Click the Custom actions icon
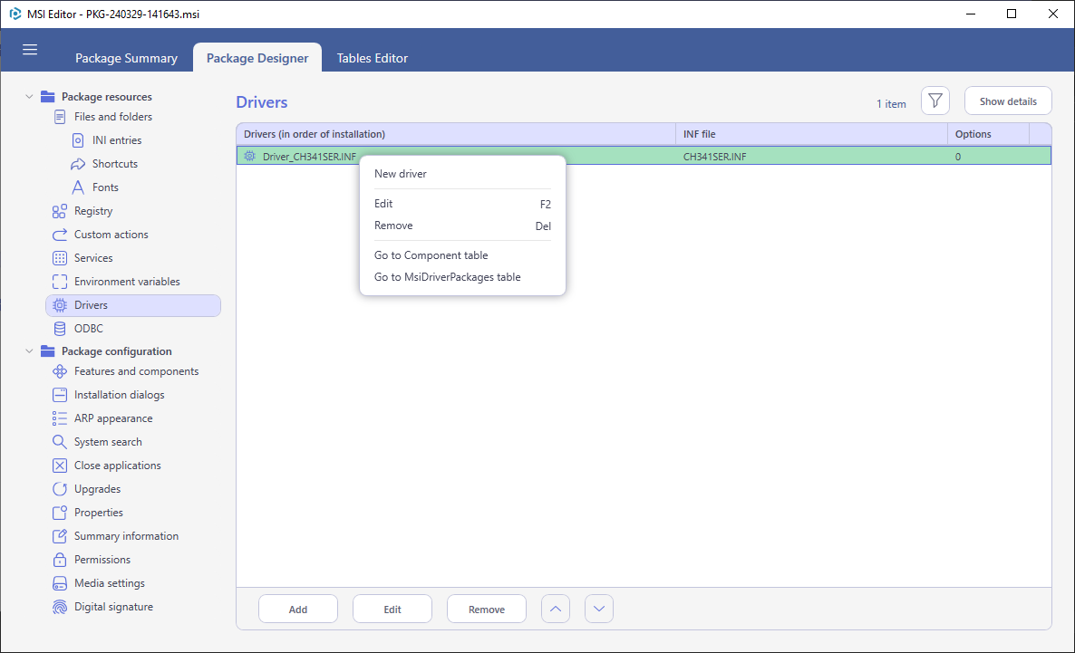 tap(60, 235)
